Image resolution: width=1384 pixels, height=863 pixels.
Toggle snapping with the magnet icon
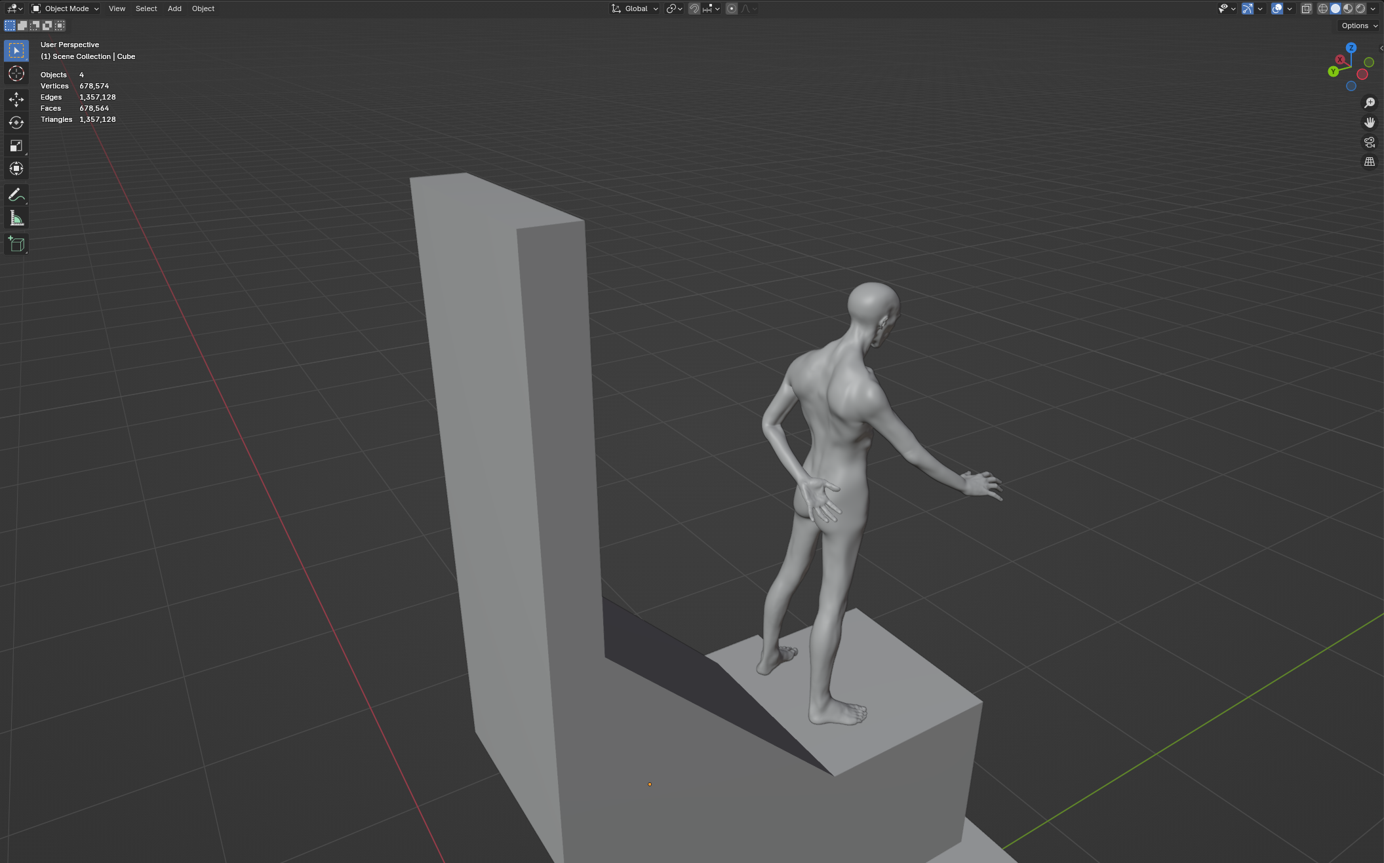point(694,9)
